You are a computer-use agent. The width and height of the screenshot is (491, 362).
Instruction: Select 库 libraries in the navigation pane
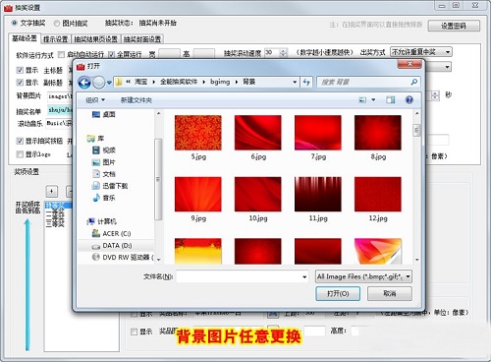click(95, 139)
